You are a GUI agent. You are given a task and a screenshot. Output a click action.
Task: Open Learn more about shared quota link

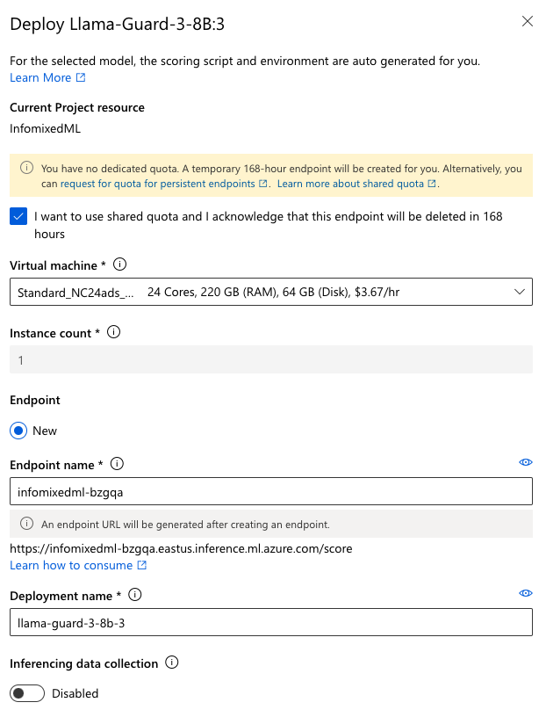coord(350,184)
